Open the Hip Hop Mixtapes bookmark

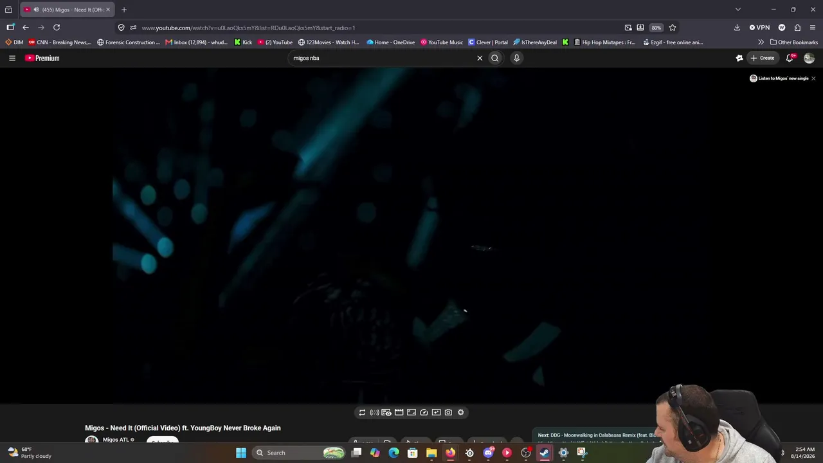604,42
